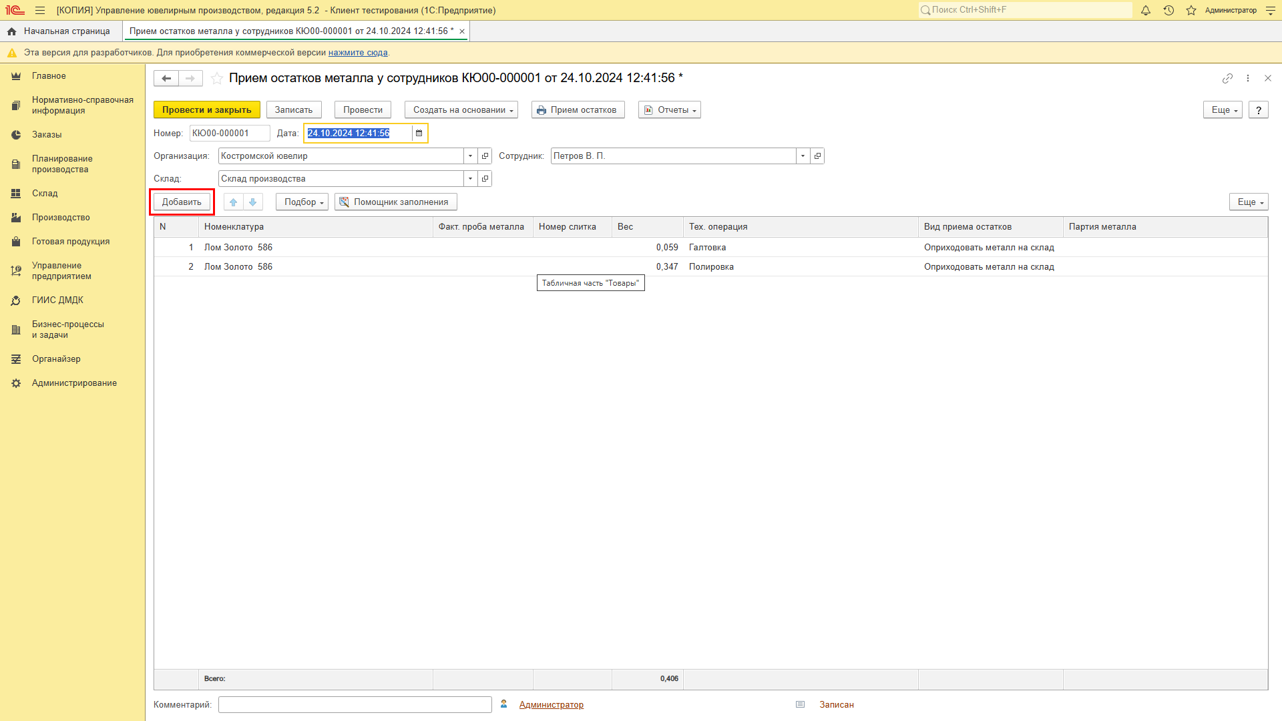The image size is (1282, 721).
Task: Click Провести button
Action: point(363,110)
